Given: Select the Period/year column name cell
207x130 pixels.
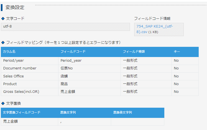Looking at the screenshot, I should (30, 61).
